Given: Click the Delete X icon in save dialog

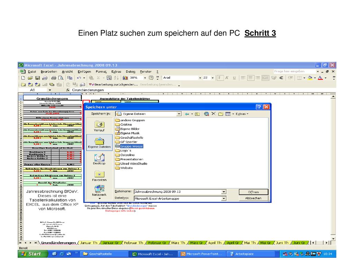Looking at the screenshot, I should click(213, 114).
